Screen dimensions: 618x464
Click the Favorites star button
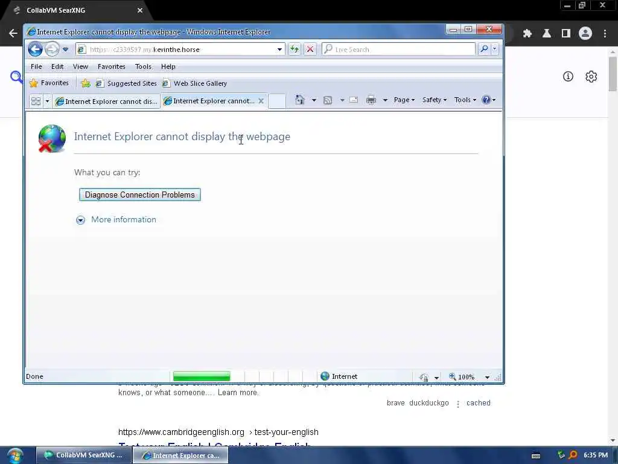[49, 83]
